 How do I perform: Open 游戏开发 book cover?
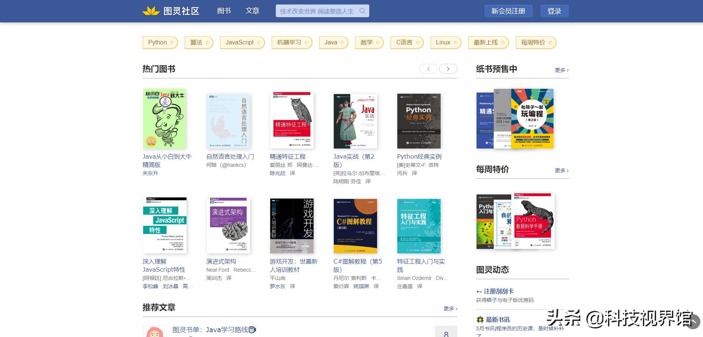[x=292, y=226]
